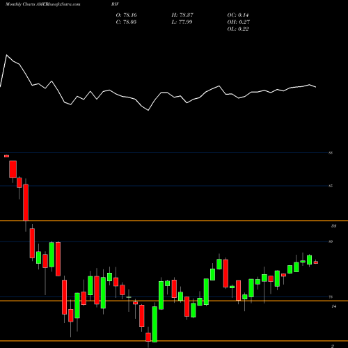Screen dimensions: 348x348
Task: Click the first small red candle near 88
Action: 6,156
